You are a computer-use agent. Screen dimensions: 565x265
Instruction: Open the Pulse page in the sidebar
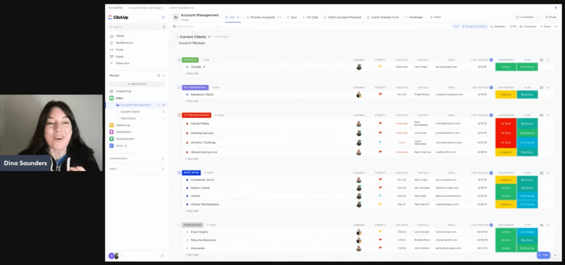119,50
